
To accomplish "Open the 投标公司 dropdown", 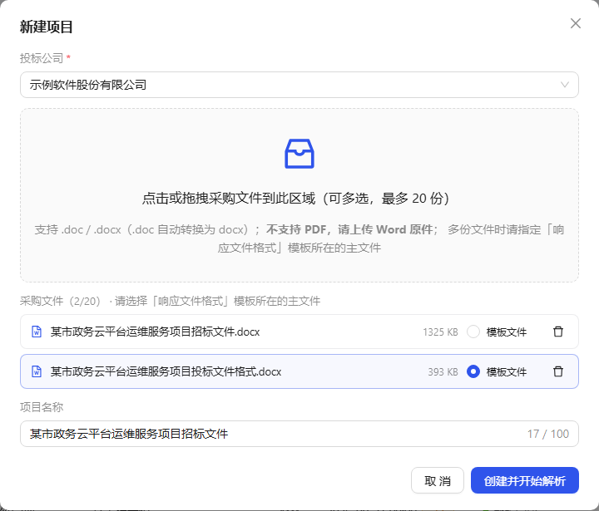I will pyautogui.click(x=299, y=85).
